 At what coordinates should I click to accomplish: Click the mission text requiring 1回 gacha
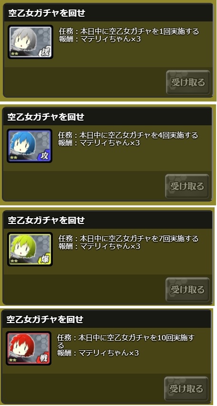pyautogui.click(x=129, y=31)
